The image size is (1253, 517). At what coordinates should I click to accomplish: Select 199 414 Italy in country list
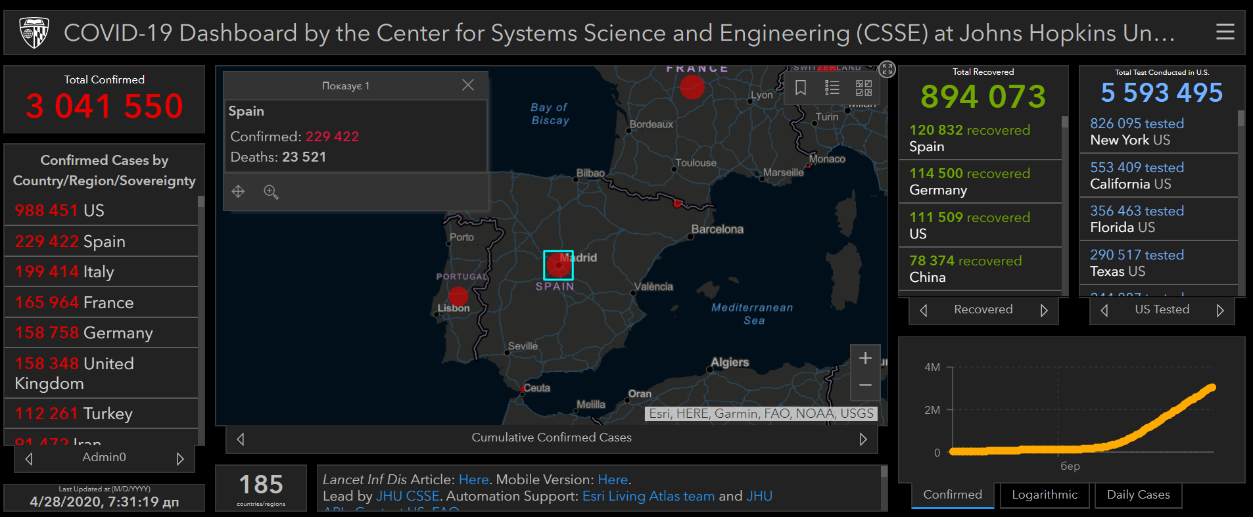tap(101, 271)
